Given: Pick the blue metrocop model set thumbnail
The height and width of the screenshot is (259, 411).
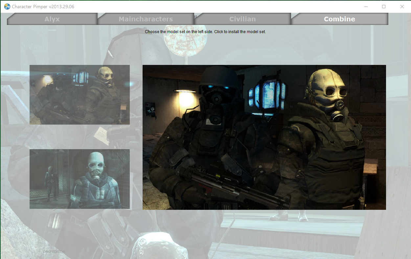Looking at the screenshot, I should coord(80,179).
